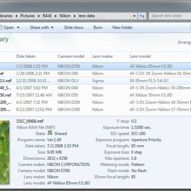The height and width of the screenshot is (191, 191).
Task: Click Burn in the toolbar
Action: pos(98,28)
